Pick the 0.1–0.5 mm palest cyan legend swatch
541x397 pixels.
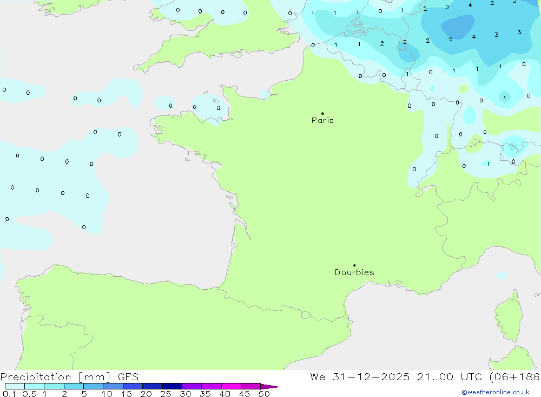coord(15,386)
